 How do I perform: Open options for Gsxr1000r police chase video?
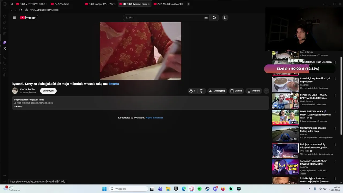click(335, 128)
